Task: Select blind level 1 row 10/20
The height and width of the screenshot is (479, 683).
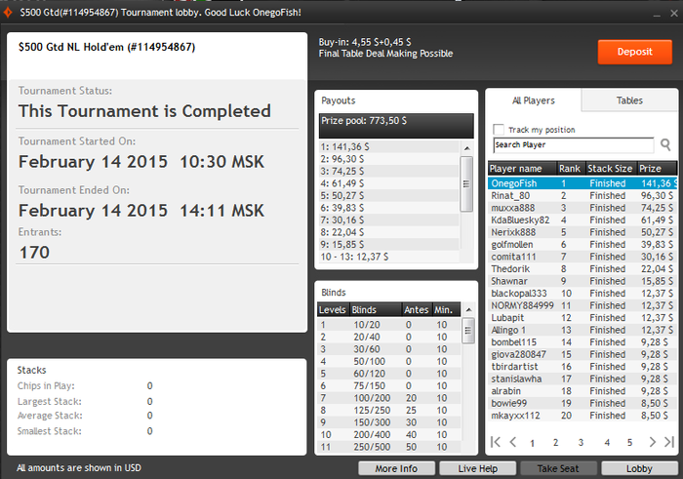Action: pyautogui.click(x=389, y=325)
